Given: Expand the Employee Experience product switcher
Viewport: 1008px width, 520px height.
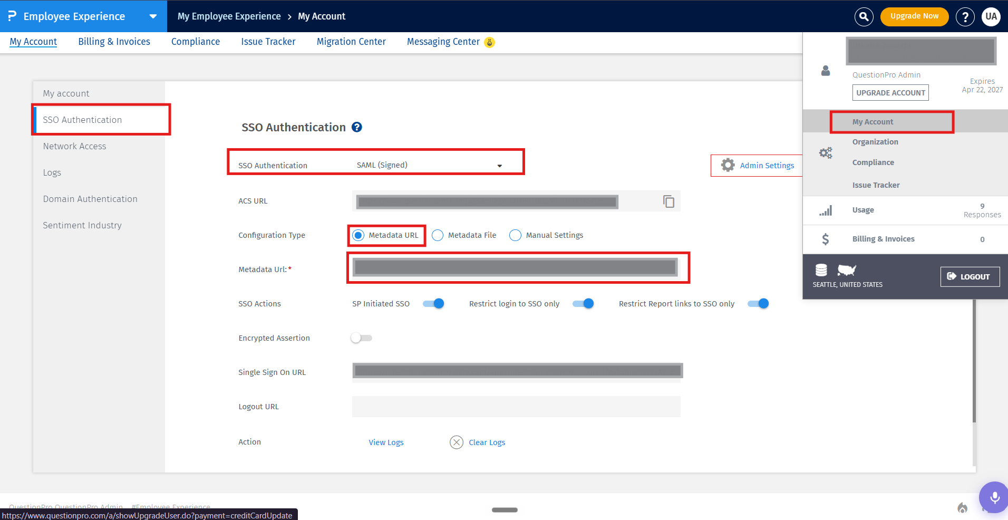Looking at the screenshot, I should pyautogui.click(x=153, y=16).
